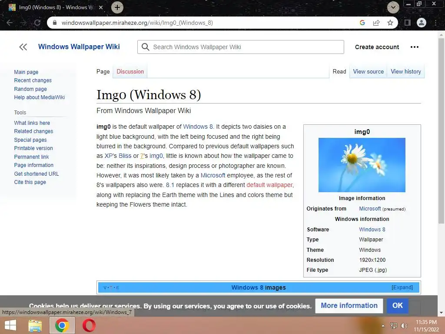Open Page information link
The height and width of the screenshot is (334, 445).
coord(34,165)
